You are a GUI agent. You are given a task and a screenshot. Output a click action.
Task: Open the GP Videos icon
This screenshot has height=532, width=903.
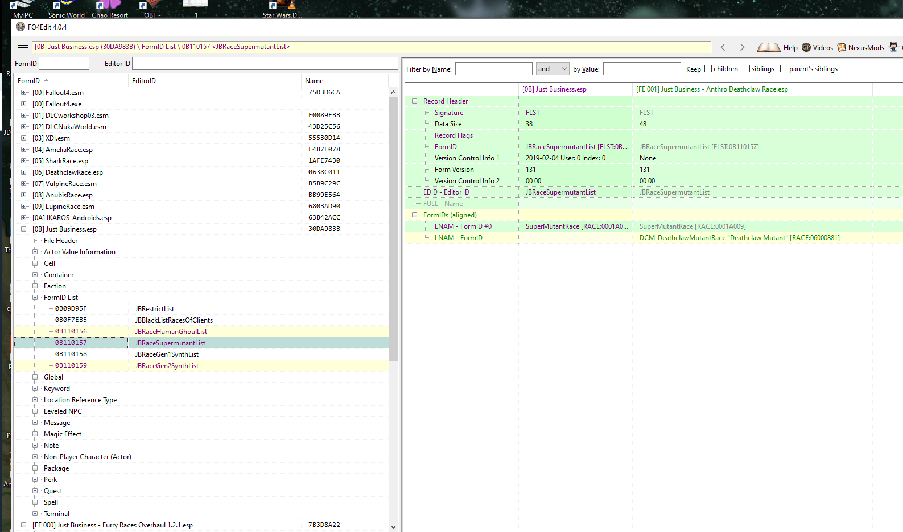pos(806,47)
